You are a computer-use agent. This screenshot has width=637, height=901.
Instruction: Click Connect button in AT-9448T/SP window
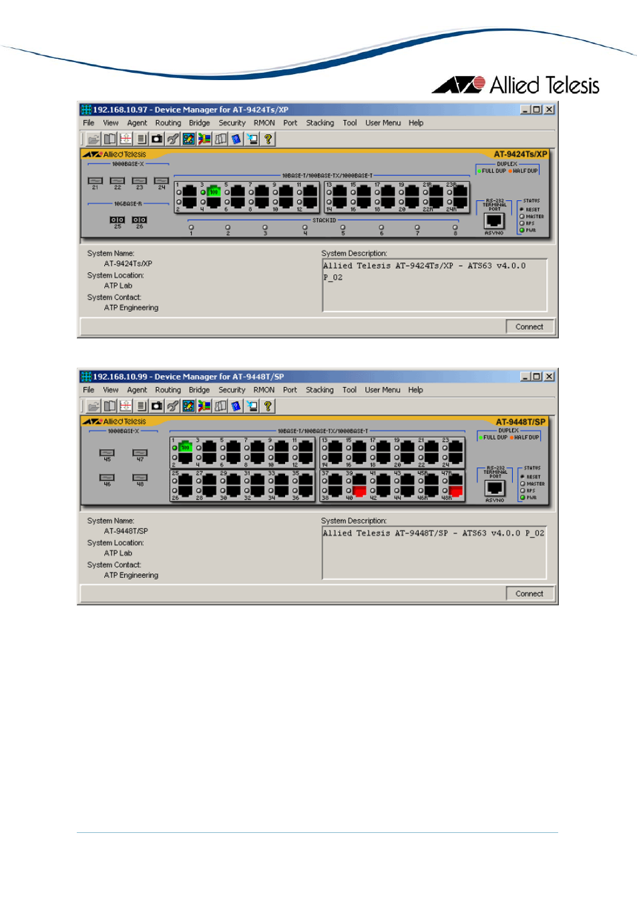529,594
